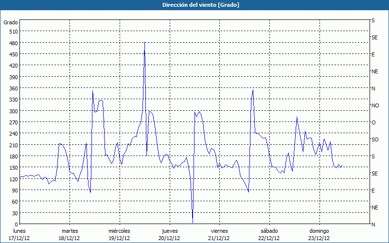Image resolution: width=389 pixels, height=243 pixels.
Task: Click the '510' tick on the y-axis
Action: click(x=13, y=32)
